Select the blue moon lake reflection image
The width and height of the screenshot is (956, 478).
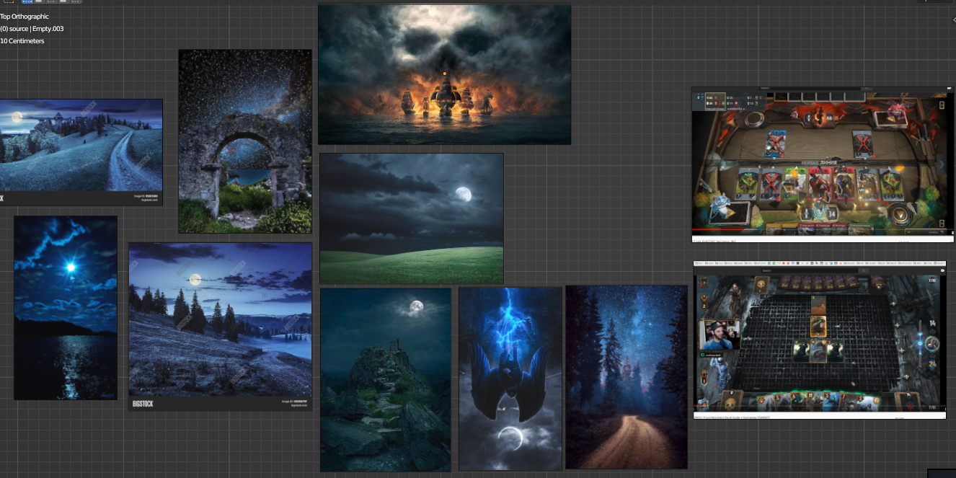point(66,308)
